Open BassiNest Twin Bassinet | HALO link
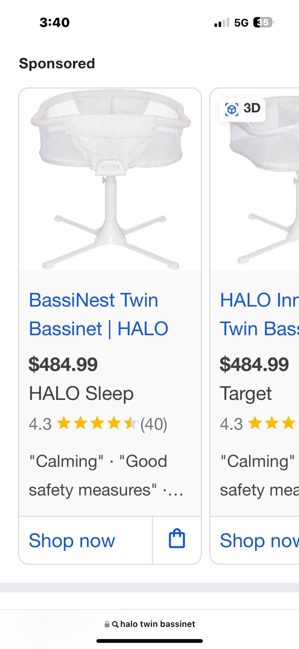The image size is (299, 649). coord(98,314)
